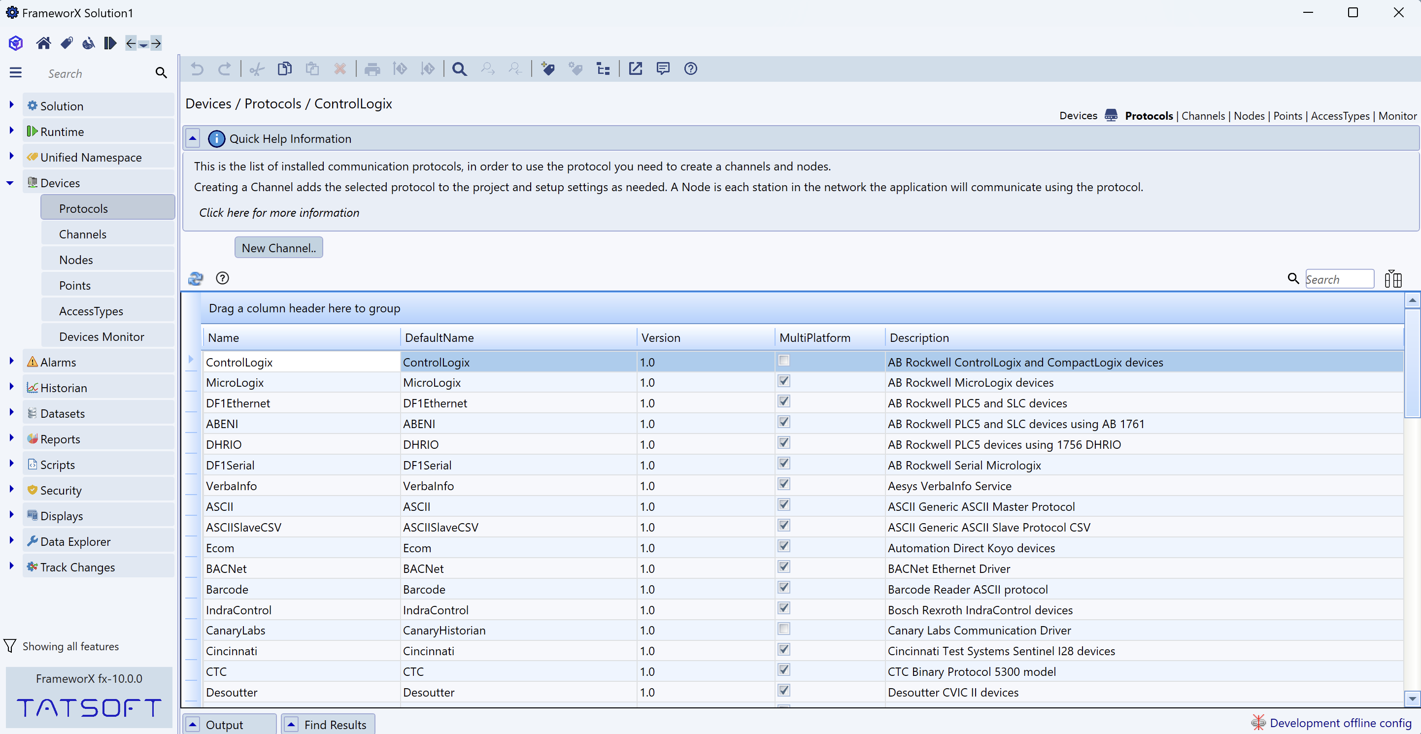Open the column chooser icon
The width and height of the screenshot is (1421, 734).
coord(1393,279)
